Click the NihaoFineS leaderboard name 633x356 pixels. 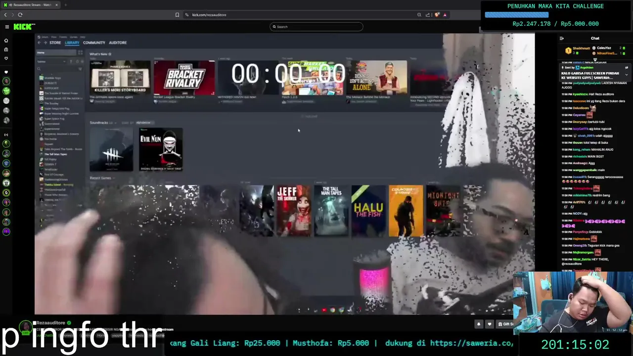(606, 53)
